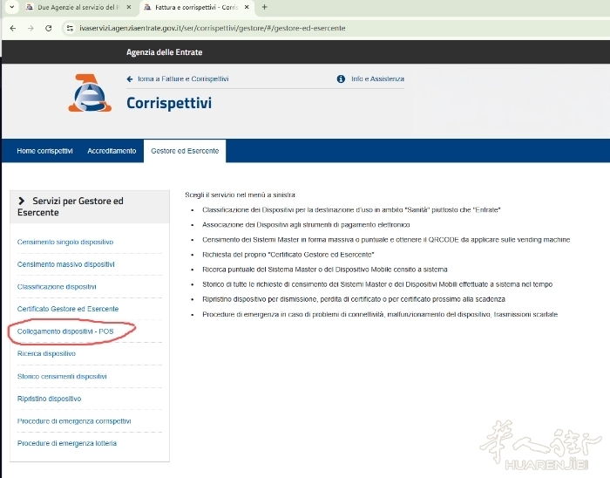The width and height of the screenshot is (610, 478).
Task: Open the tab search dropdown arrow
Action: coord(10,7)
